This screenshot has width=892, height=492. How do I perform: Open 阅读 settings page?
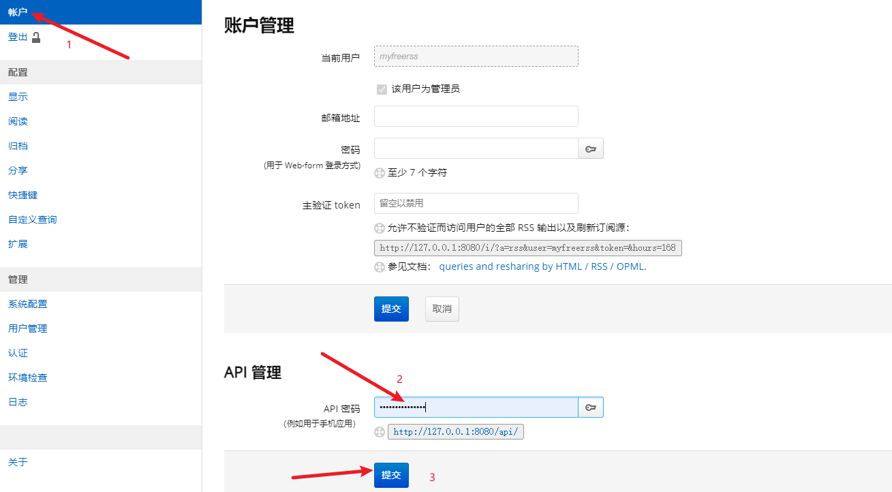[18, 121]
